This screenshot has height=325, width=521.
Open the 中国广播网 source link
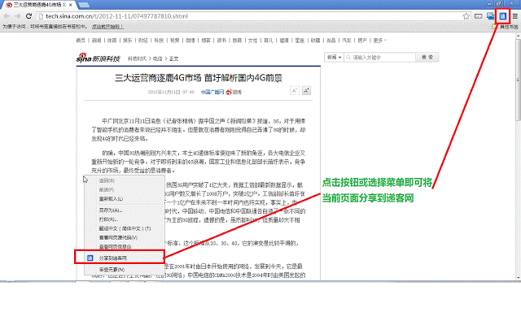point(212,92)
